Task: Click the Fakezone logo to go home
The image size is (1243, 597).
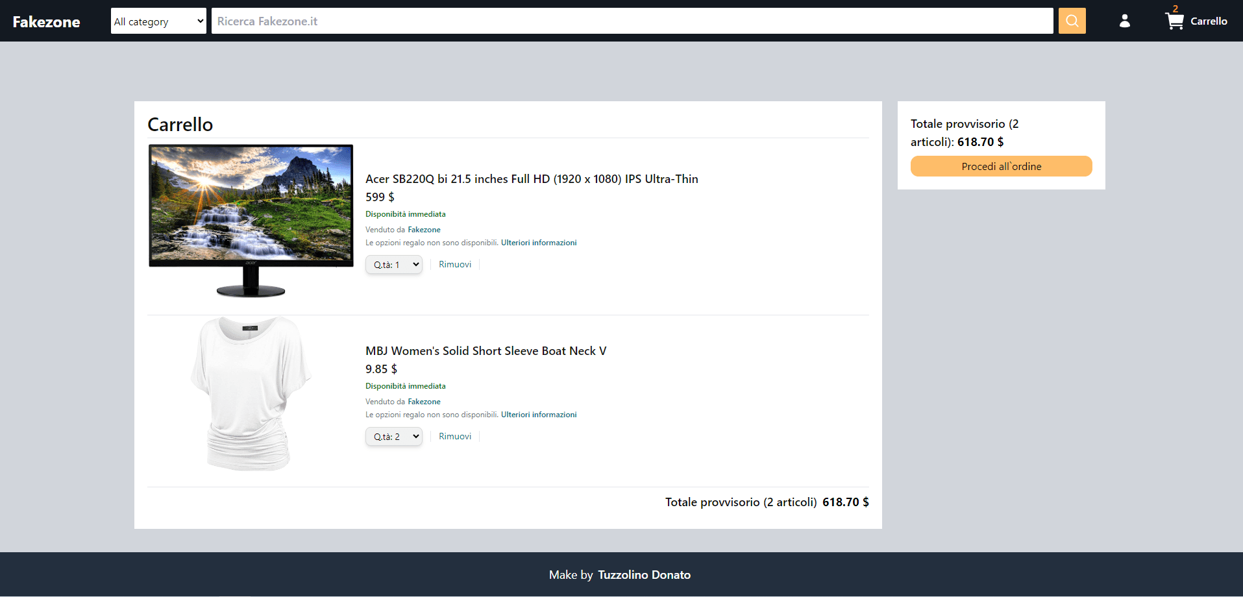Action: (47, 21)
